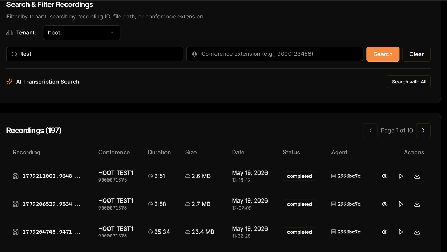Screen dimensions: 447x252
Task: Click the clock icon beside duration 2:51
Action: click(x=150, y=176)
